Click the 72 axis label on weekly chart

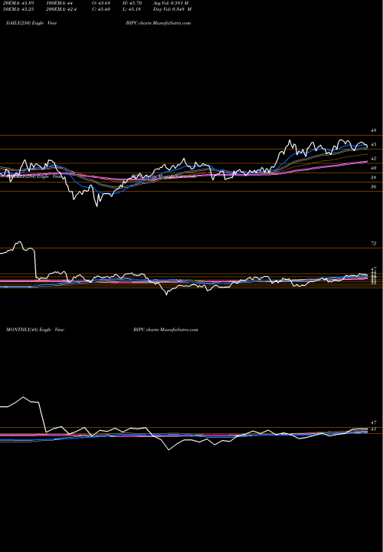pyautogui.click(x=374, y=243)
